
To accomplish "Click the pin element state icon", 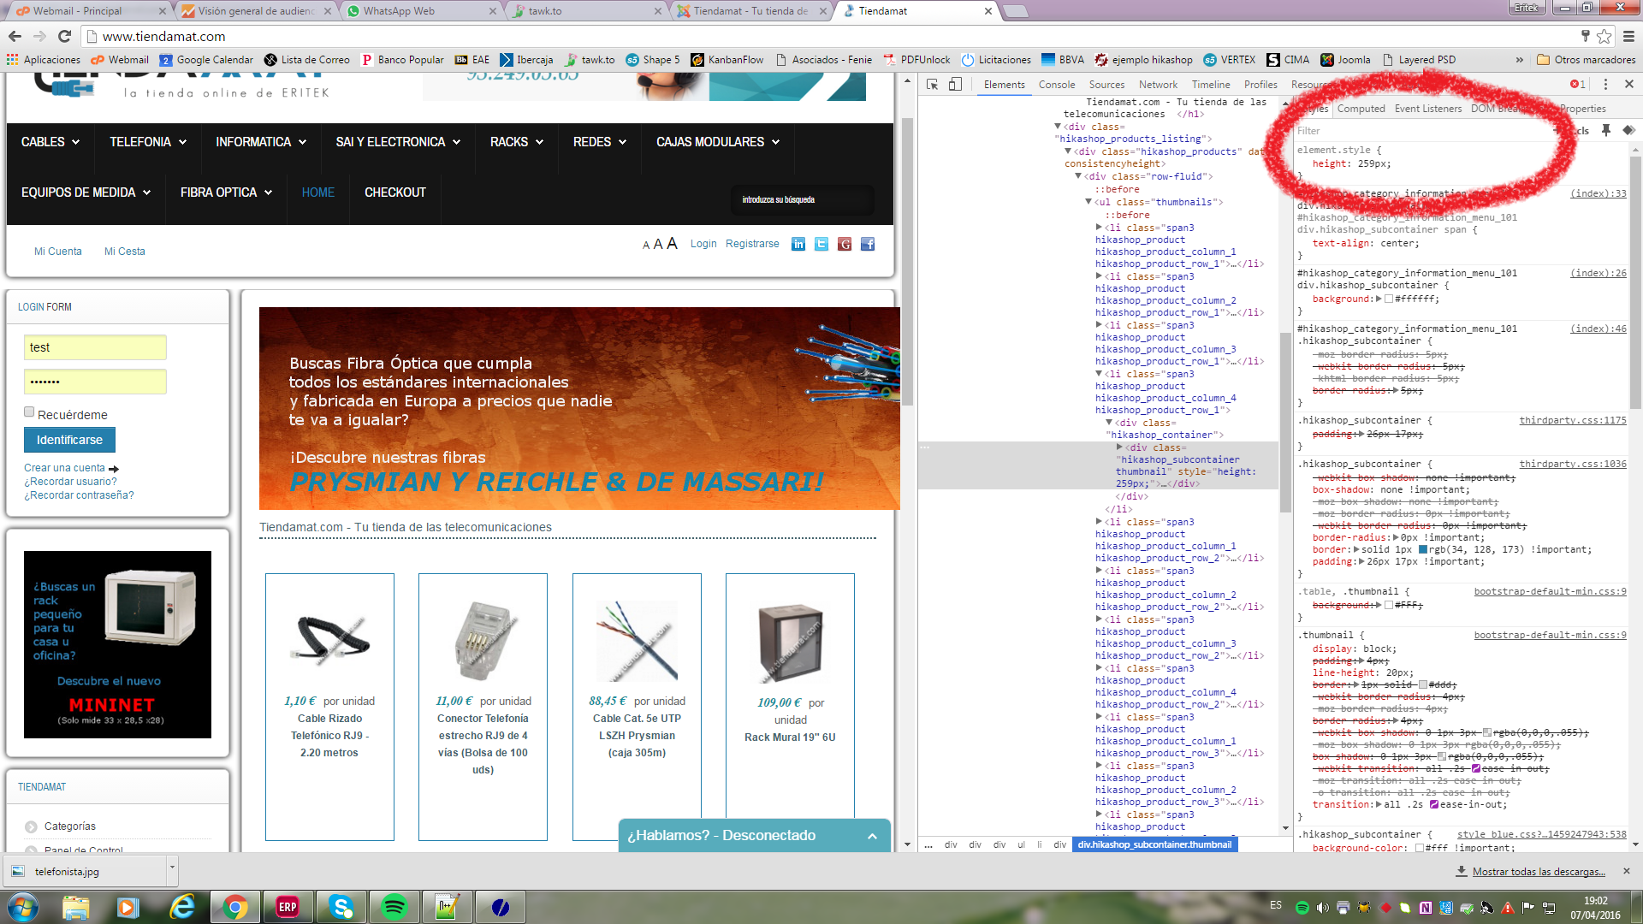I will click(1606, 130).
